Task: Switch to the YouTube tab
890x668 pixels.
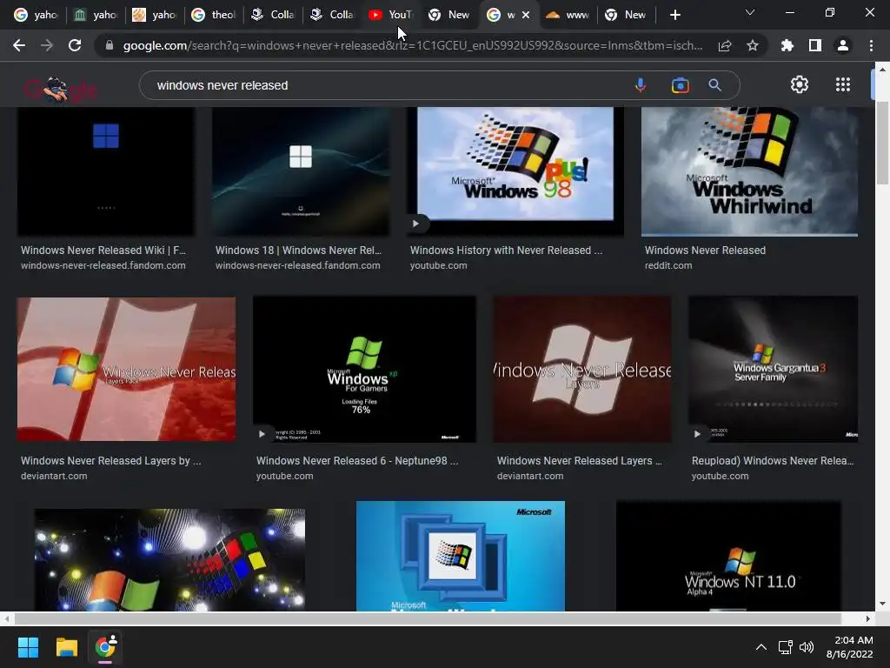Action: point(390,16)
